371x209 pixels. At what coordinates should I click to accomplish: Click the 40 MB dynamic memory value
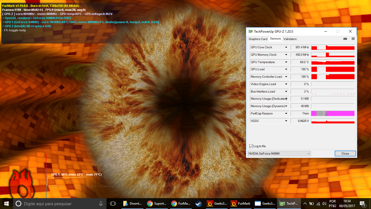tap(300, 106)
